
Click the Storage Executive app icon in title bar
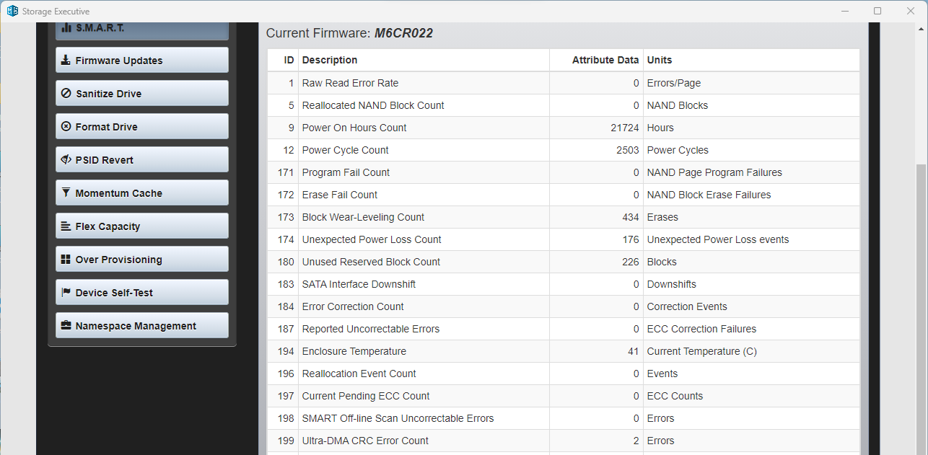12,11
